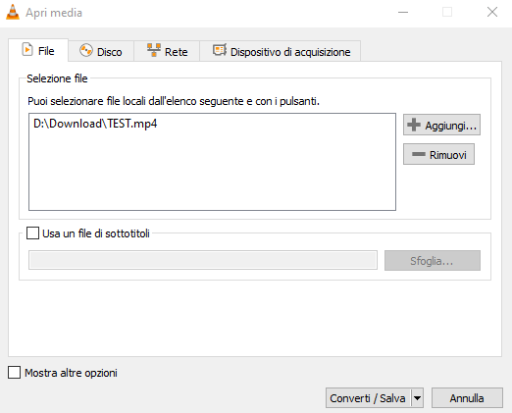Close the Apri media dialog

click(x=492, y=13)
